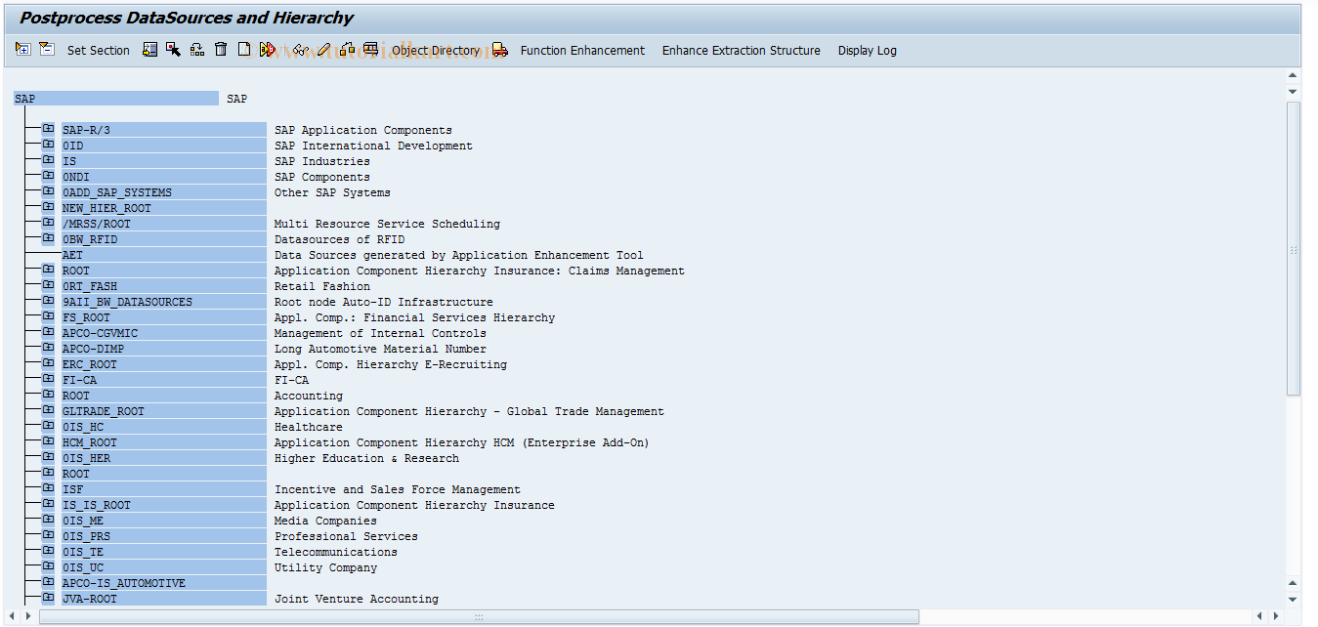Click the Transport truck icon
The image size is (1318, 627).
[x=500, y=50]
